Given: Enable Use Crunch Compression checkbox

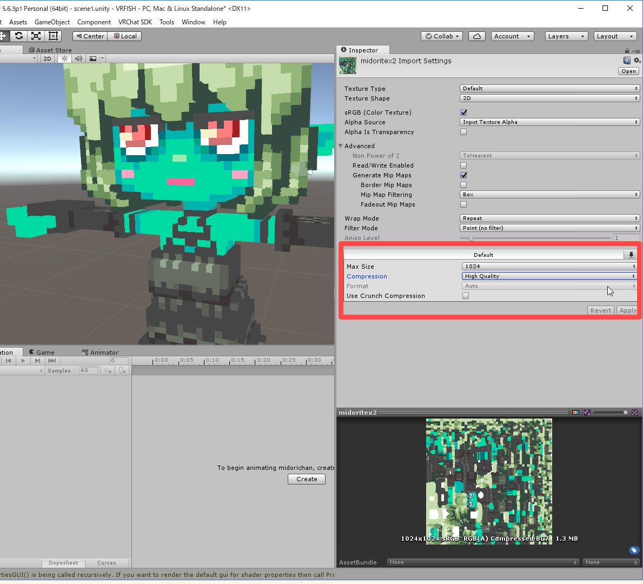Looking at the screenshot, I should coord(466,296).
